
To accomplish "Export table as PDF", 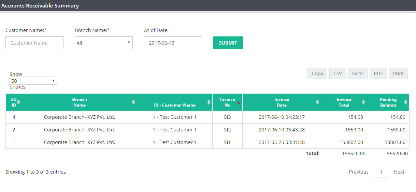I will [378, 74].
